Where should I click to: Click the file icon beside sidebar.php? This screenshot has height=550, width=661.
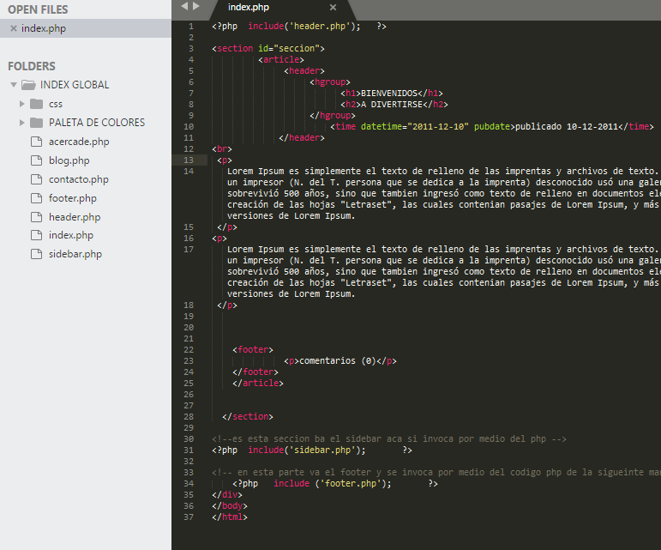click(37, 254)
